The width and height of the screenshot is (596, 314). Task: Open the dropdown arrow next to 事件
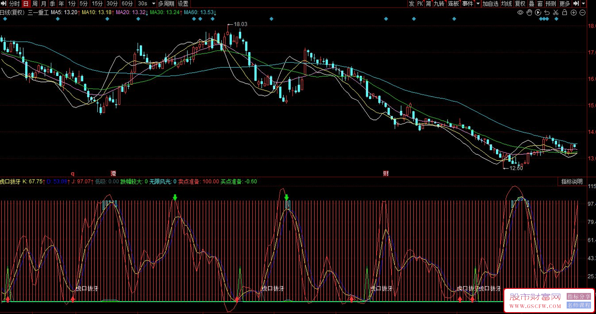coord(478,4)
